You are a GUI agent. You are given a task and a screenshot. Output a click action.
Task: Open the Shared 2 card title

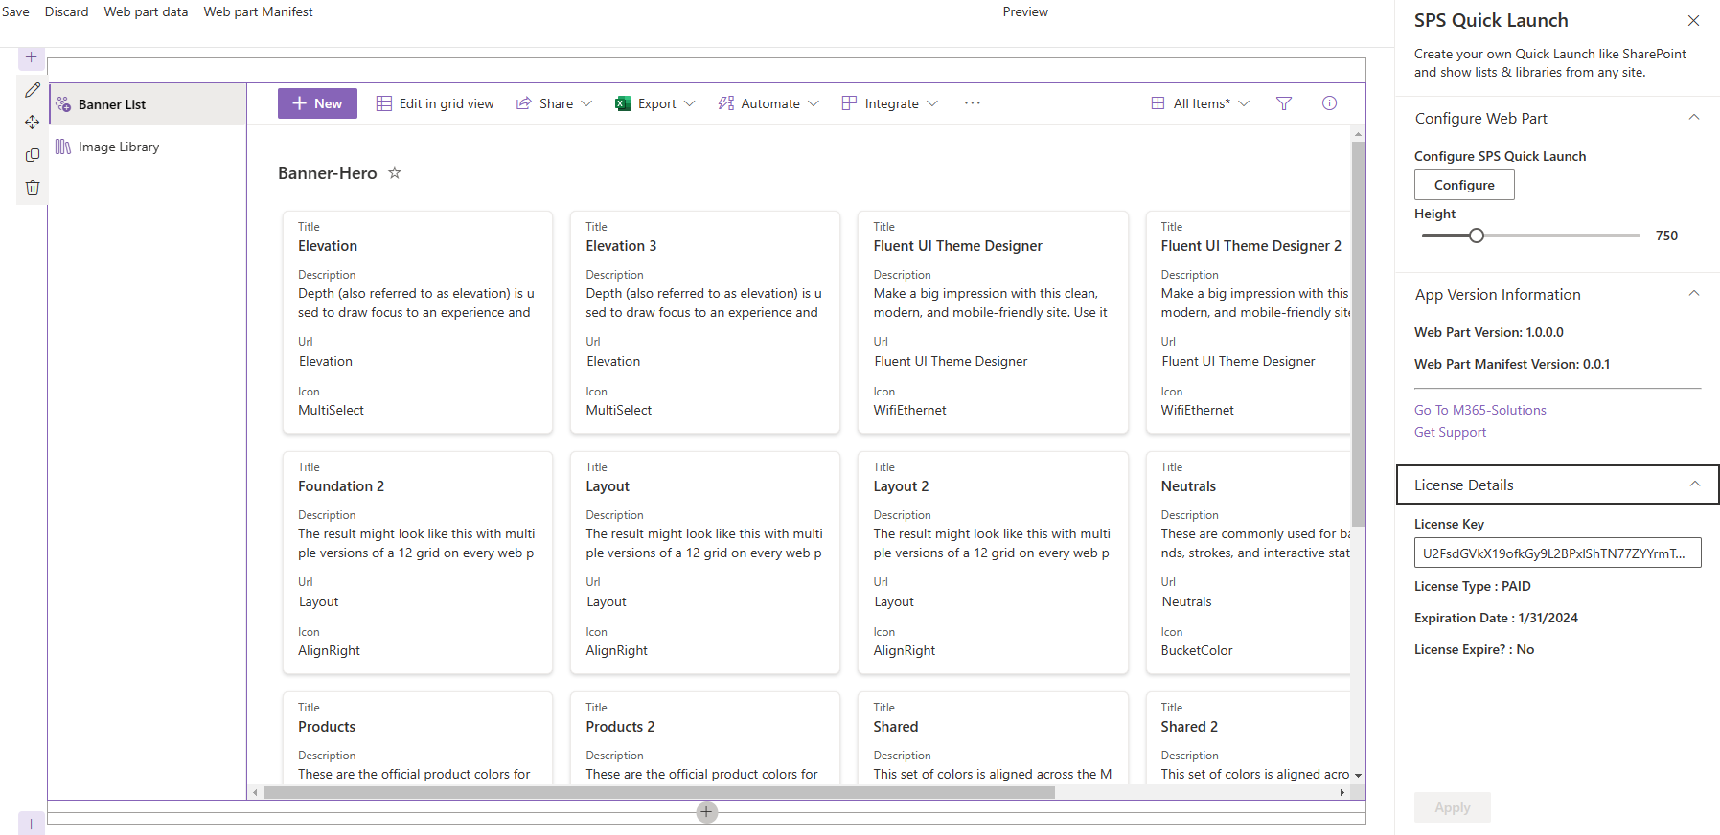(1189, 727)
